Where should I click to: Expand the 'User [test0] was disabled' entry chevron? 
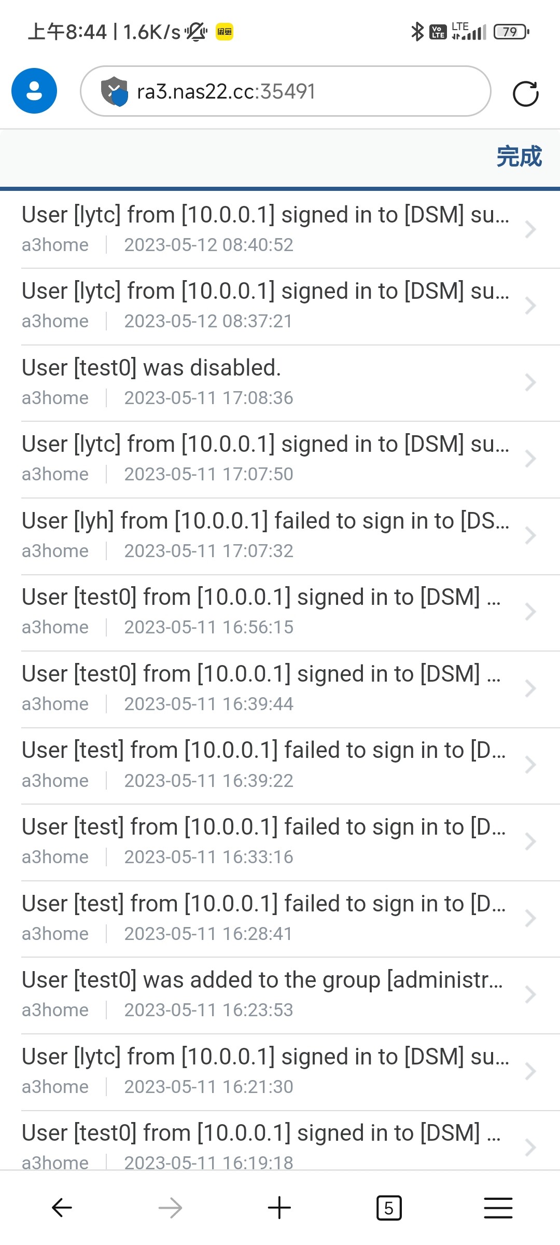pos(530,382)
